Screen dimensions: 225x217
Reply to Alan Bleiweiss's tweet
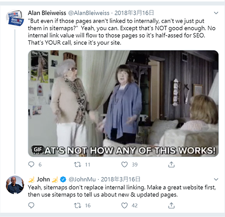[31, 165]
